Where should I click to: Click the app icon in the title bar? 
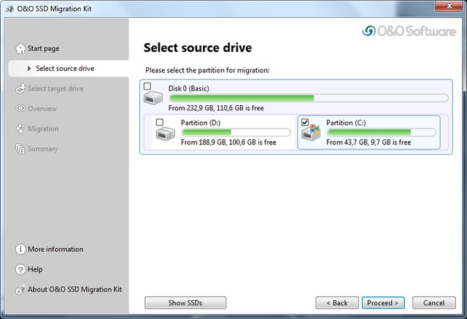(x=9, y=9)
